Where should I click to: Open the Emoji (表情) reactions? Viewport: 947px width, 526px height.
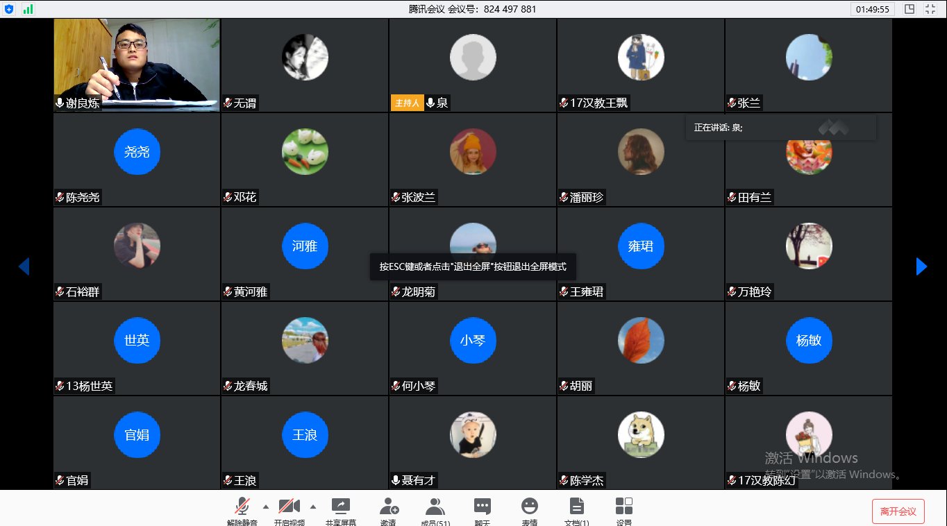click(x=530, y=507)
